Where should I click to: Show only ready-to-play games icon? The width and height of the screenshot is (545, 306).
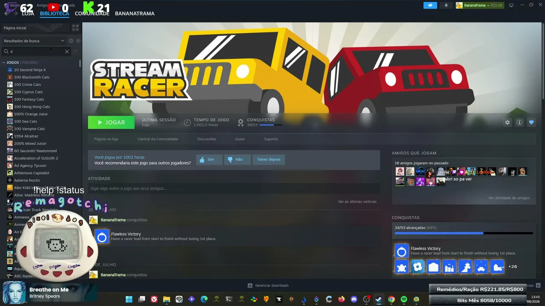point(78,41)
